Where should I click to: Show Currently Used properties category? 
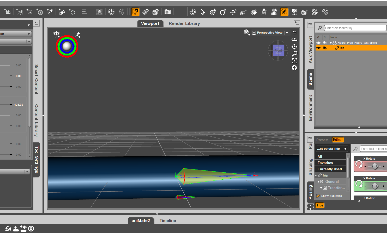click(331, 169)
